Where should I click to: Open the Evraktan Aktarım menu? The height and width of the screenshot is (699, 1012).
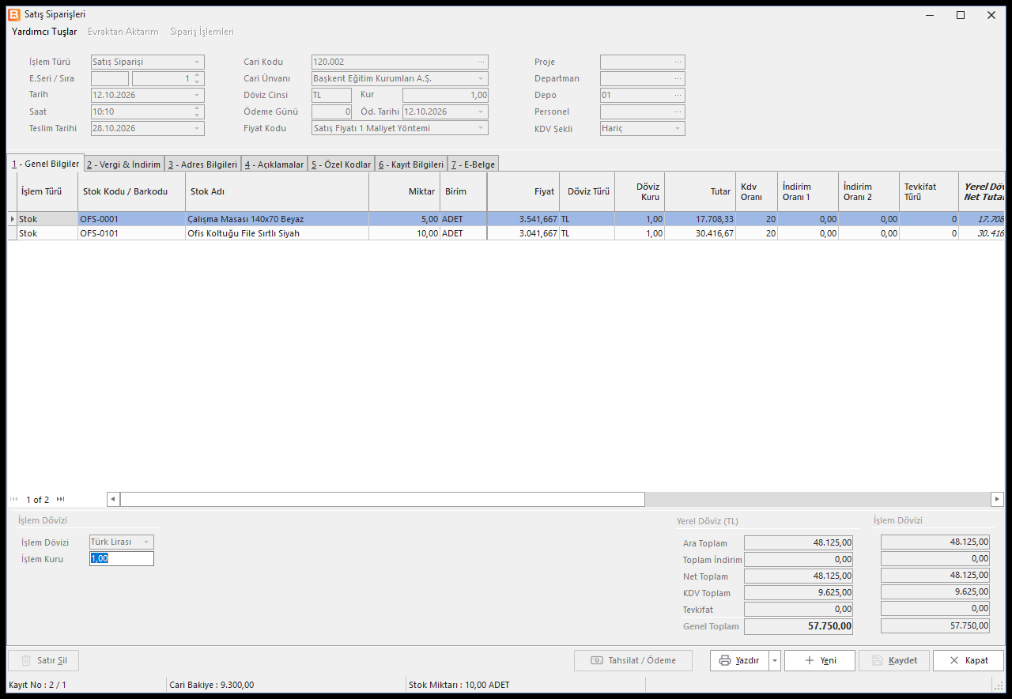pos(123,32)
